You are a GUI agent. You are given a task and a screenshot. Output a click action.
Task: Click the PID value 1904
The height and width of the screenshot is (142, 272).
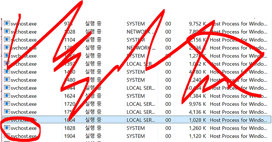coord(70,136)
